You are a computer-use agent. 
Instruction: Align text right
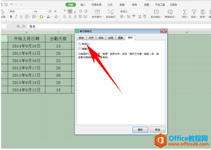click(x=75, y=17)
